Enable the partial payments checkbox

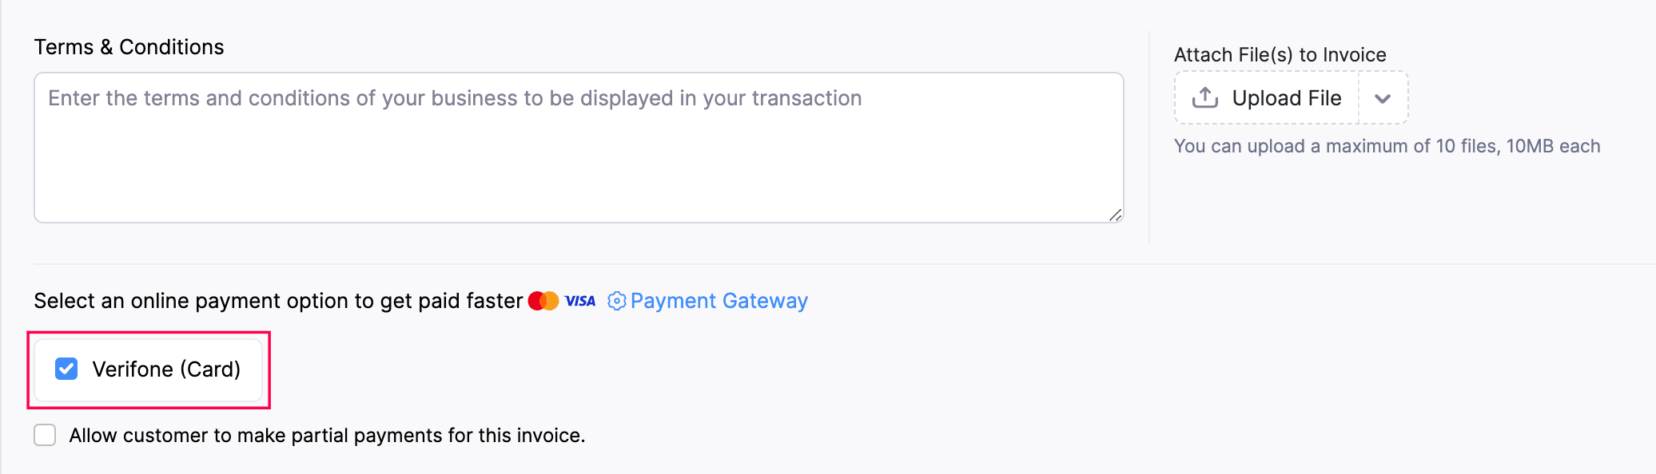click(x=45, y=435)
